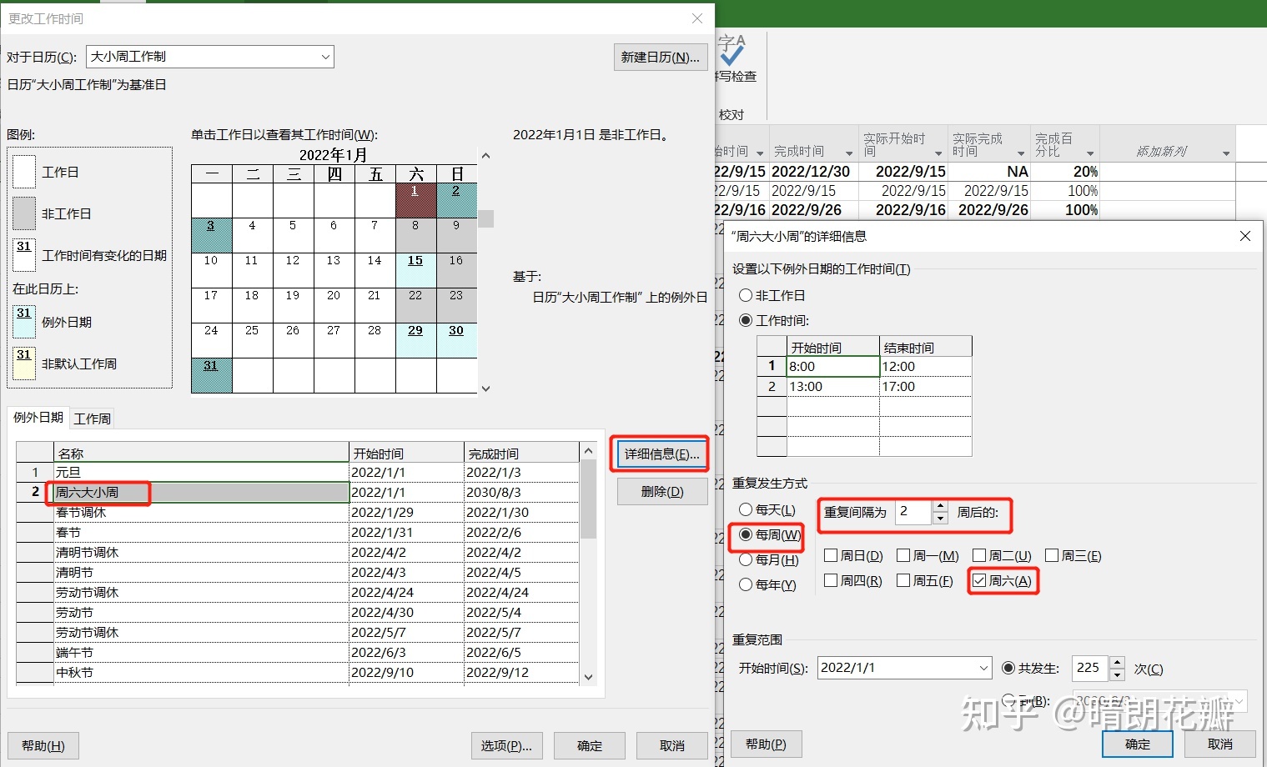This screenshot has height=767, width=1267.
Task: Click 删除(D) button
Action: (662, 492)
